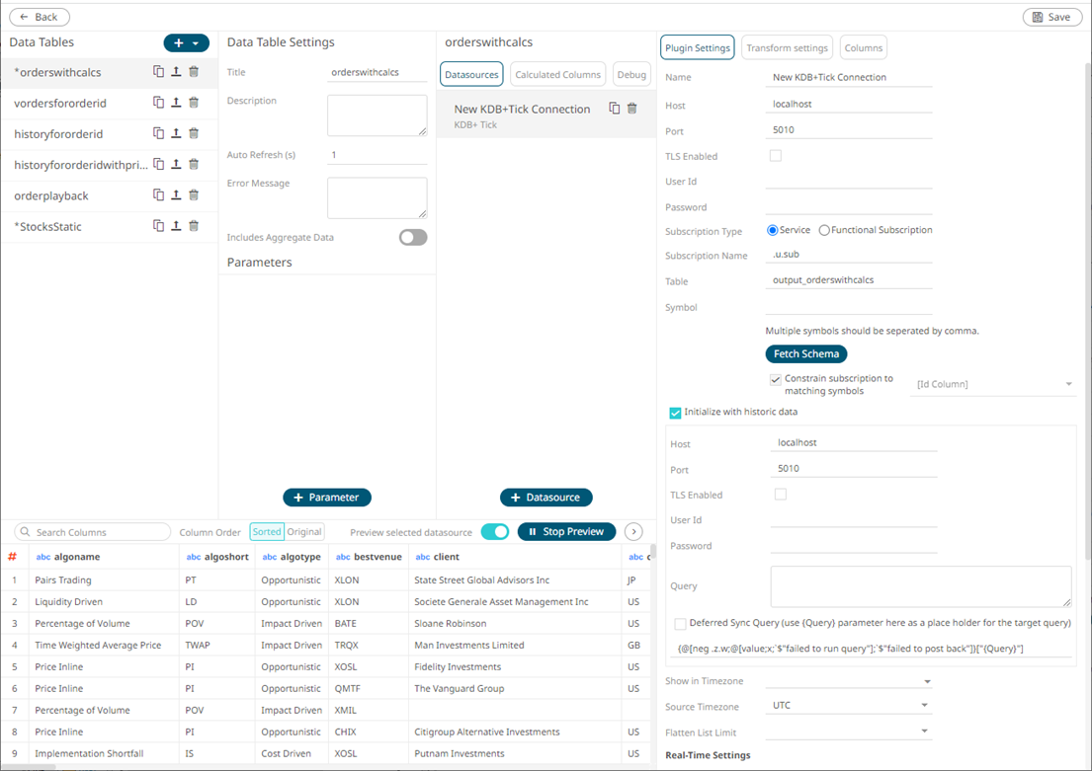Delete the StocksStatic data table
This screenshot has width=1092, height=771.
(x=194, y=225)
